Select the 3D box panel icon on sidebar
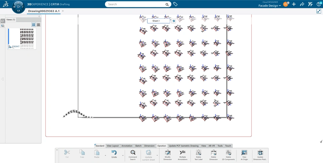 3,25
